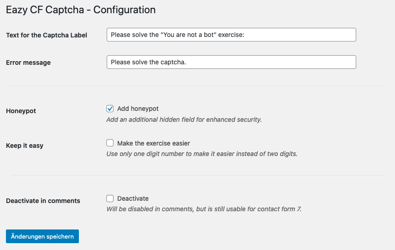Screen dimensions: 395x250
Task: Click the "Keep it easy" row label
Action: point(25,146)
